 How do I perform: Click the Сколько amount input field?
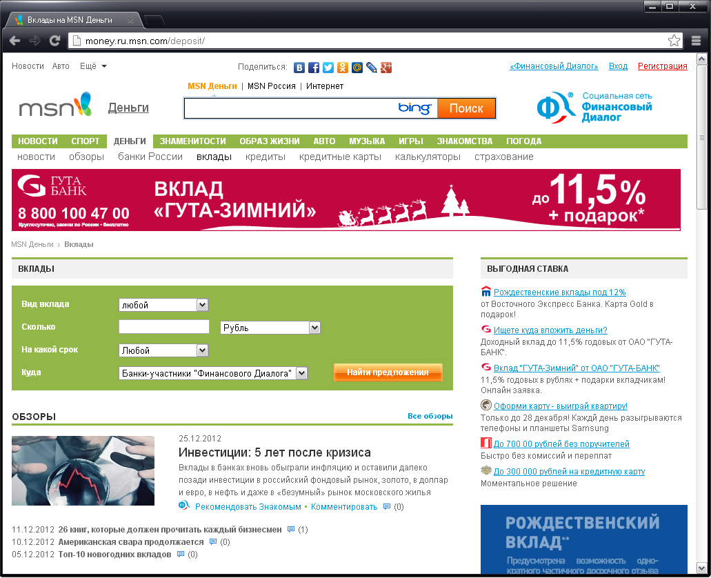[x=163, y=327]
